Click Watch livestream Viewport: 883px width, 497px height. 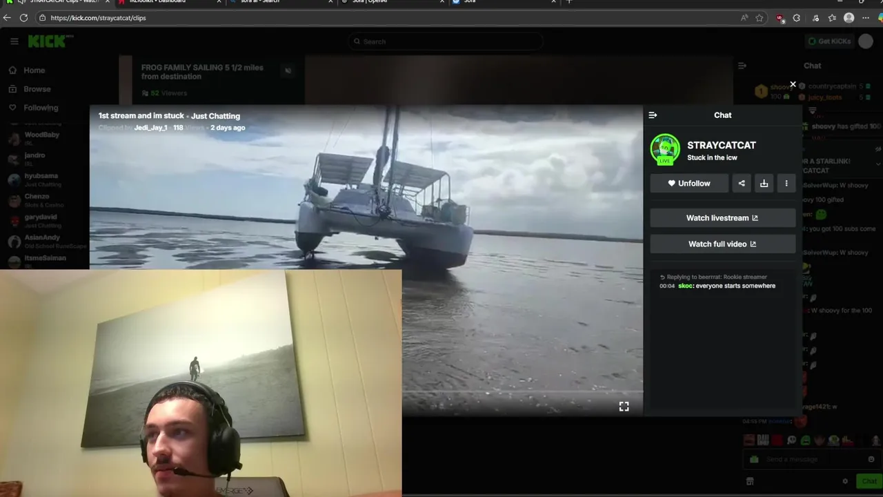722,218
